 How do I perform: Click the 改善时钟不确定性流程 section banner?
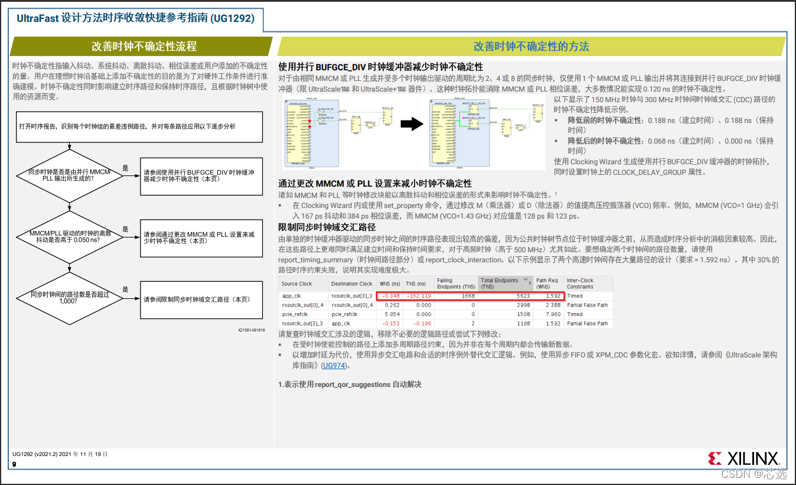[142, 46]
